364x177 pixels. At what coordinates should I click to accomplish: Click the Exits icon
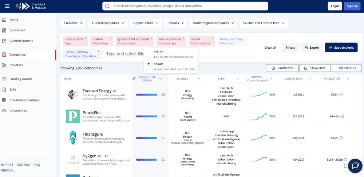4,90
